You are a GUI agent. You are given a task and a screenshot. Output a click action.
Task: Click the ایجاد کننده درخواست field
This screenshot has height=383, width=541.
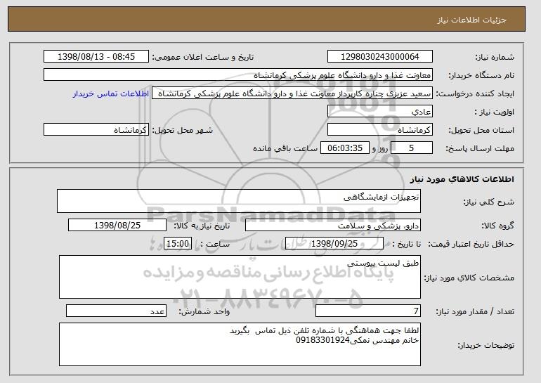tap(292, 93)
